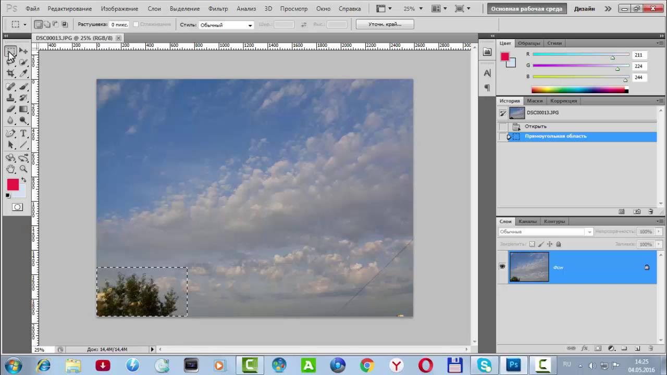Viewport: 667px width, 375px height.
Task: Hide the Фон layer eye
Action: click(502, 267)
